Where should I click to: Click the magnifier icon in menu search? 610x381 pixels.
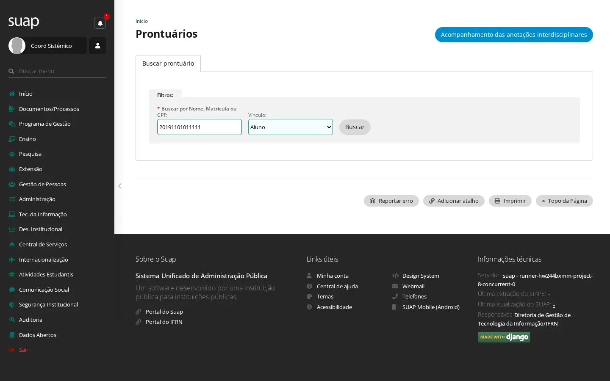tap(11, 71)
